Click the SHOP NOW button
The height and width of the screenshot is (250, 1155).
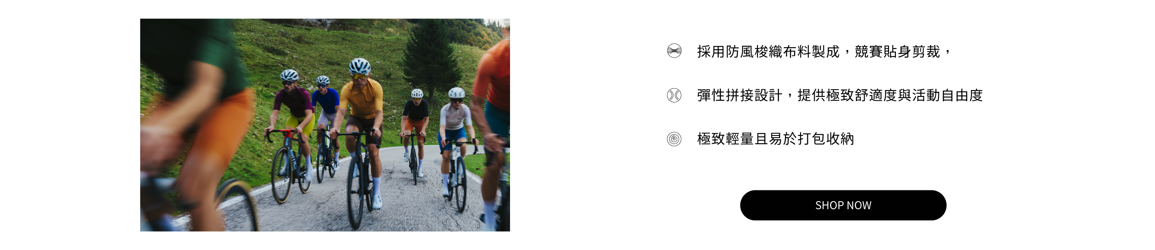pyautogui.click(x=843, y=205)
